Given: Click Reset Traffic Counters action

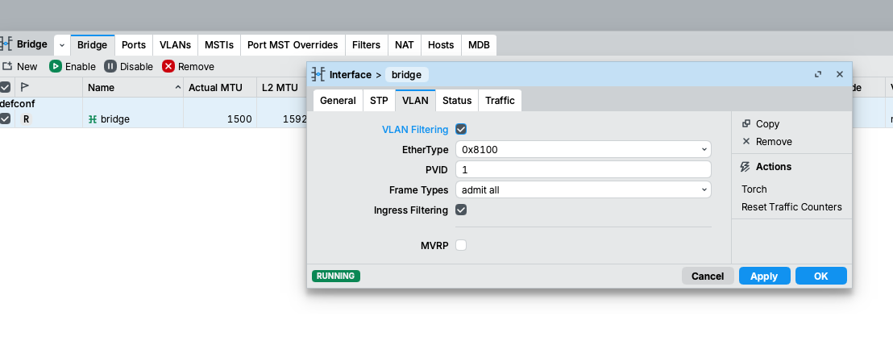Looking at the screenshot, I should (791, 207).
